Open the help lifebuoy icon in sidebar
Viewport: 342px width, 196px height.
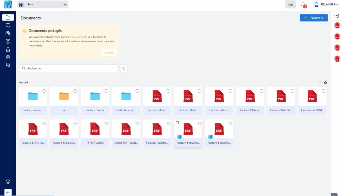[x=8, y=182]
